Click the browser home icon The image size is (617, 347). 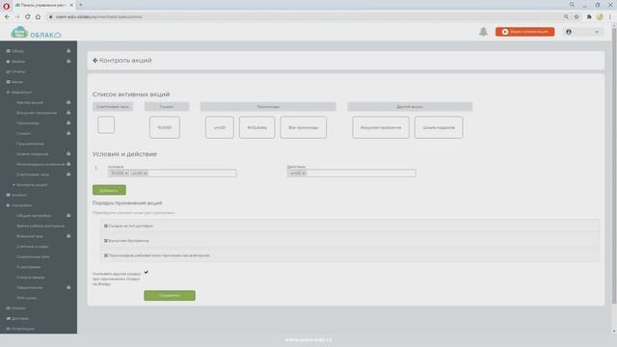[38, 17]
